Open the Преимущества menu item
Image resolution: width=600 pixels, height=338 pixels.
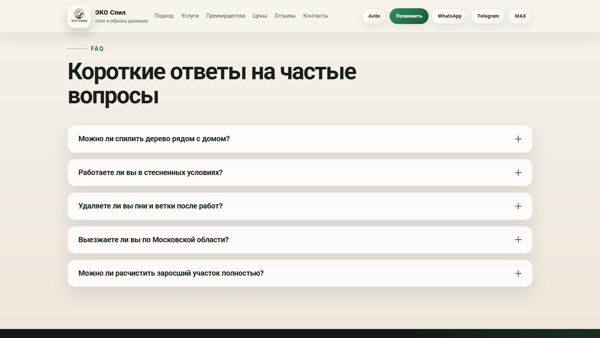(x=225, y=16)
